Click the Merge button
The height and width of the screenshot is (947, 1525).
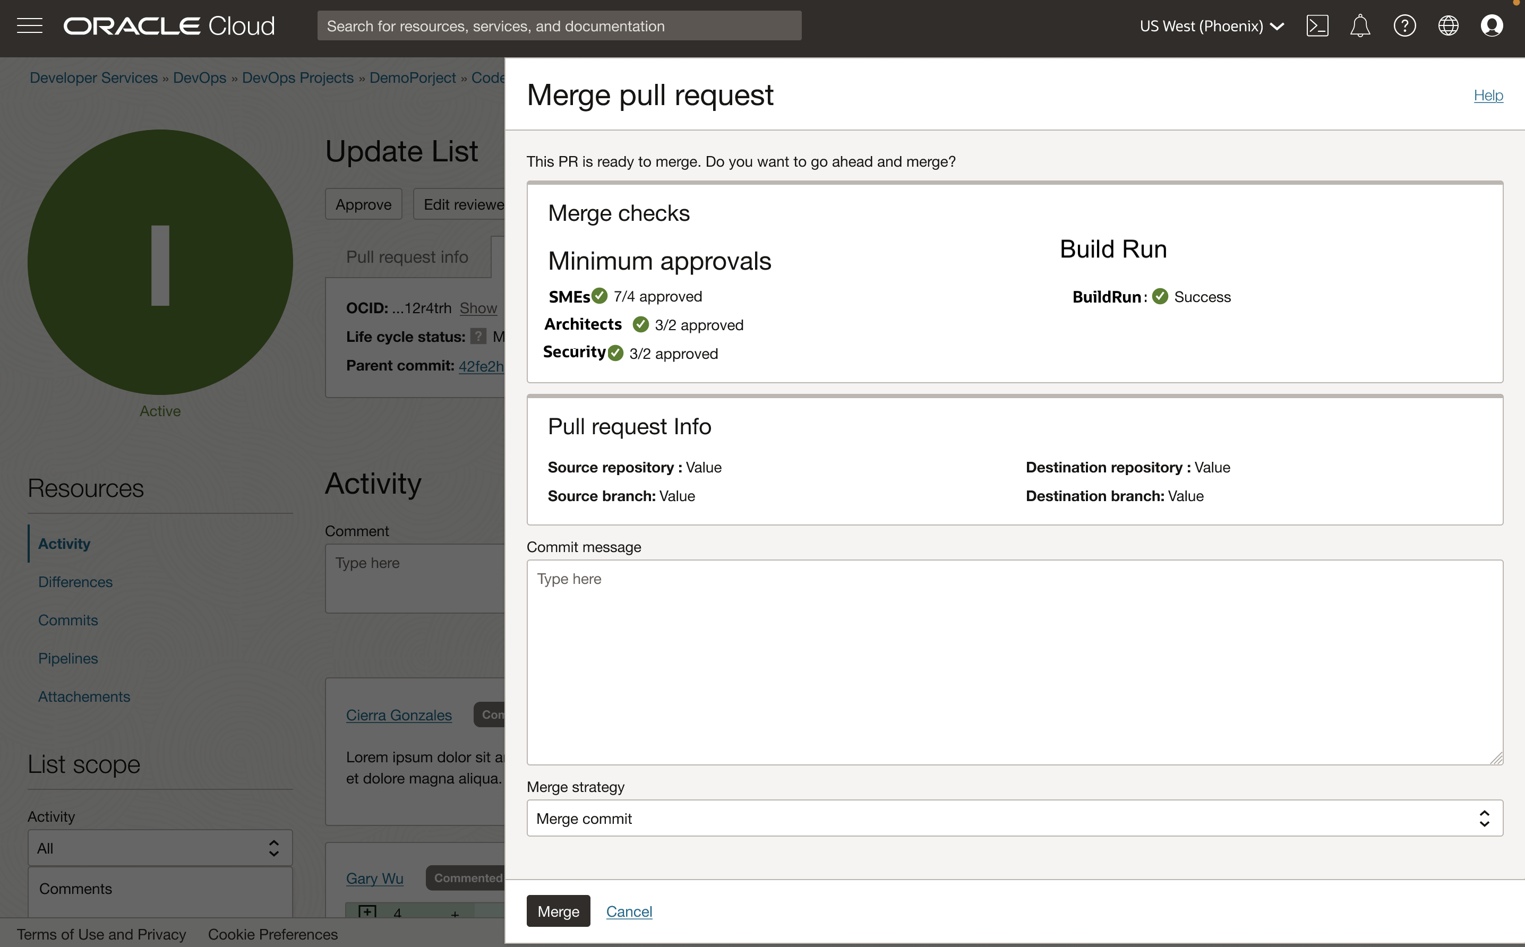(558, 911)
